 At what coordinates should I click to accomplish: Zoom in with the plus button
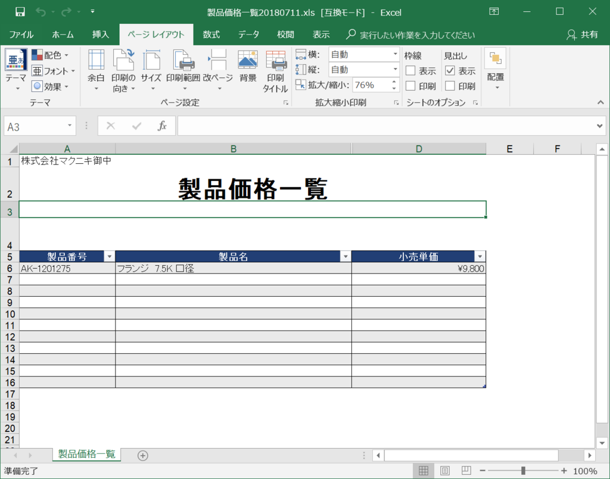coord(564,471)
